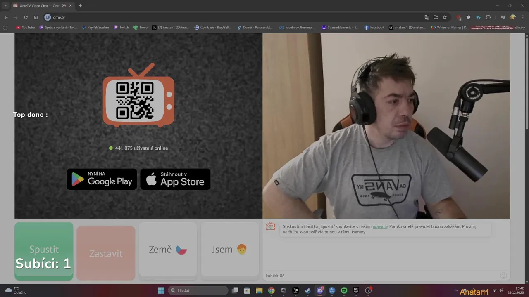This screenshot has width=529, height=297.
Task: Open the Země country selector
Action: [168, 250]
